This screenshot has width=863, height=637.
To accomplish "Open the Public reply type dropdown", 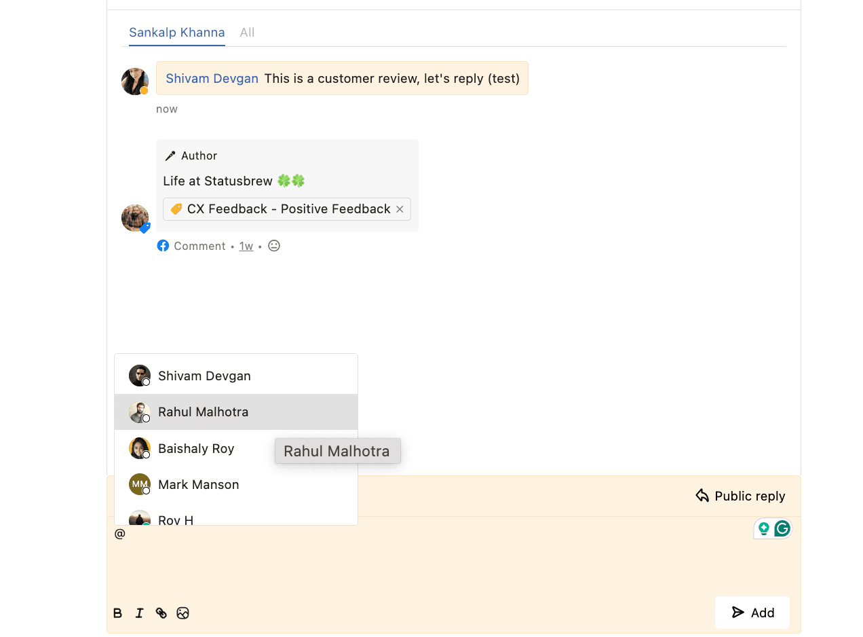I will click(x=740, y=496).
